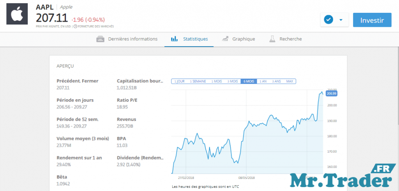
Task: Click the 11.03 BPA value
Action: [122, 145]
